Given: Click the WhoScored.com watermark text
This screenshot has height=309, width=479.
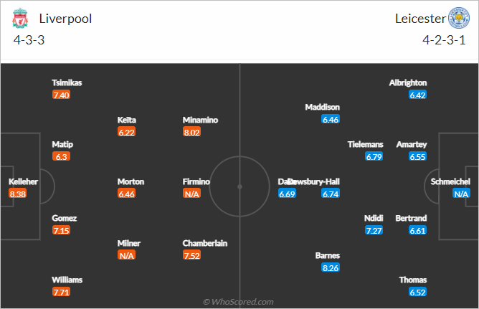Looking at the screenshot, I should pyautogui.click(x=239, y=302).
